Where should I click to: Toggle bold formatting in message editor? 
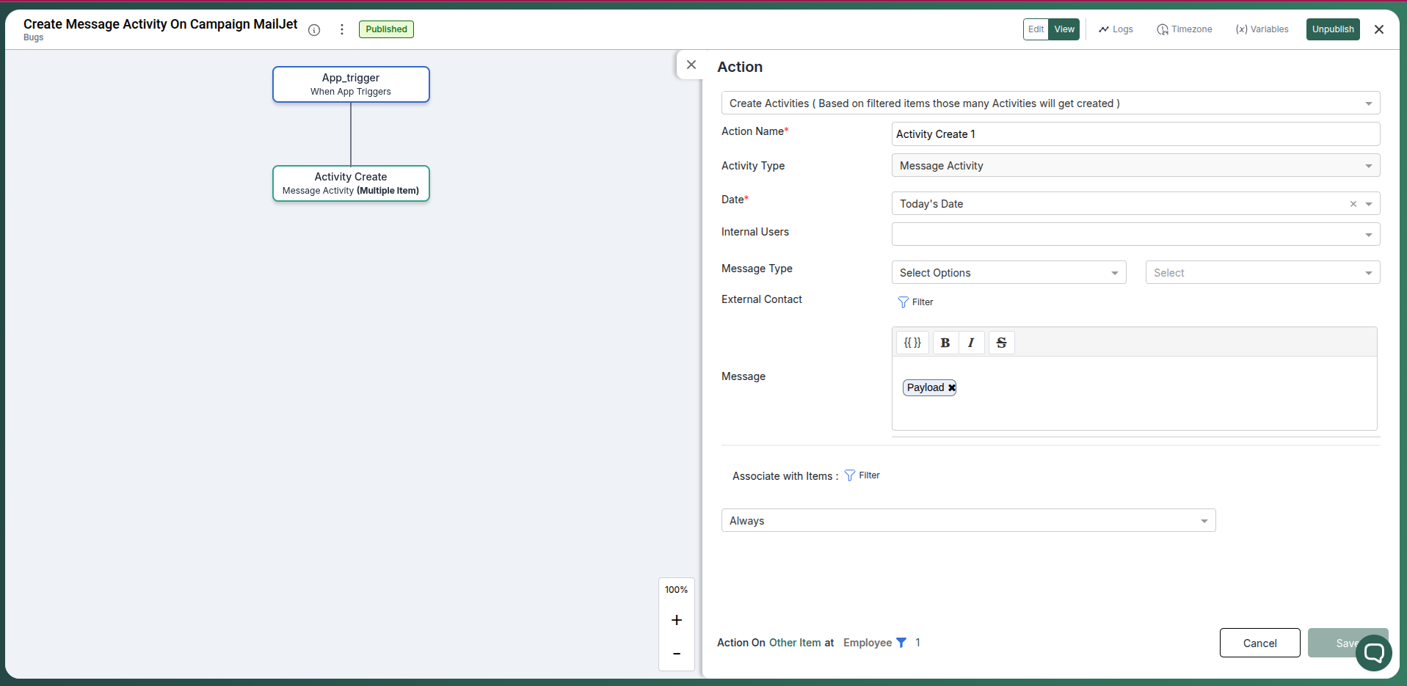945,343
